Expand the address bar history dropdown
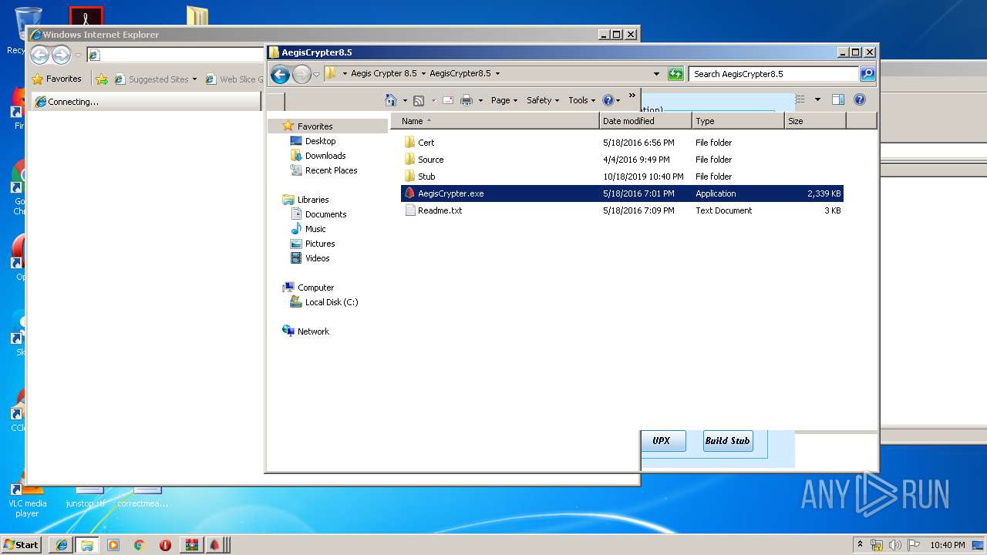Image resolution: width=987 pixels, height=555 pixels. click(x=656, y=74)
